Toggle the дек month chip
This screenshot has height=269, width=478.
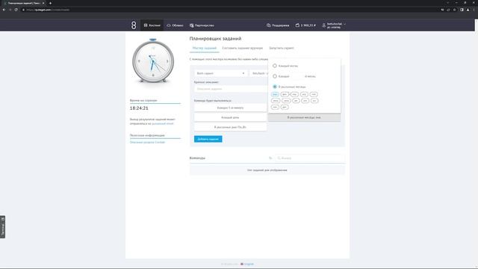285,107
